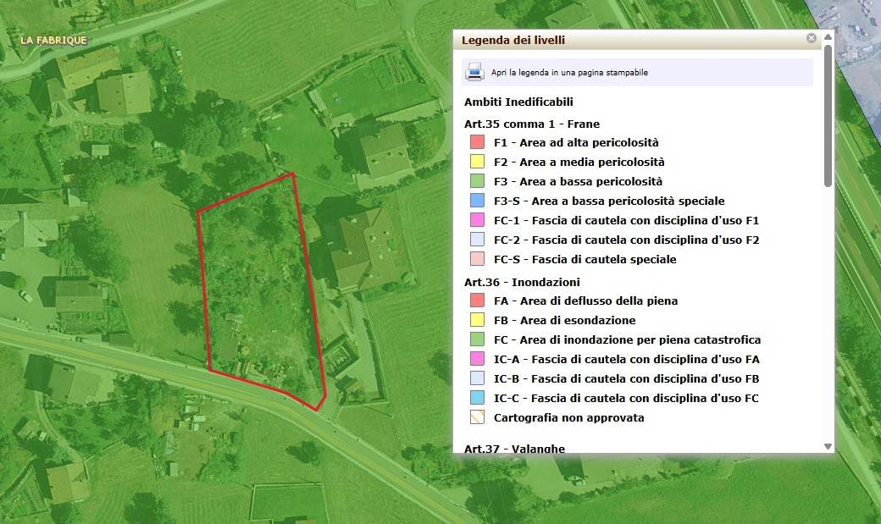The image size is (881, 524).
Task: Select FB overflow area yellow swatch
Action: click(x=477, y=320)
